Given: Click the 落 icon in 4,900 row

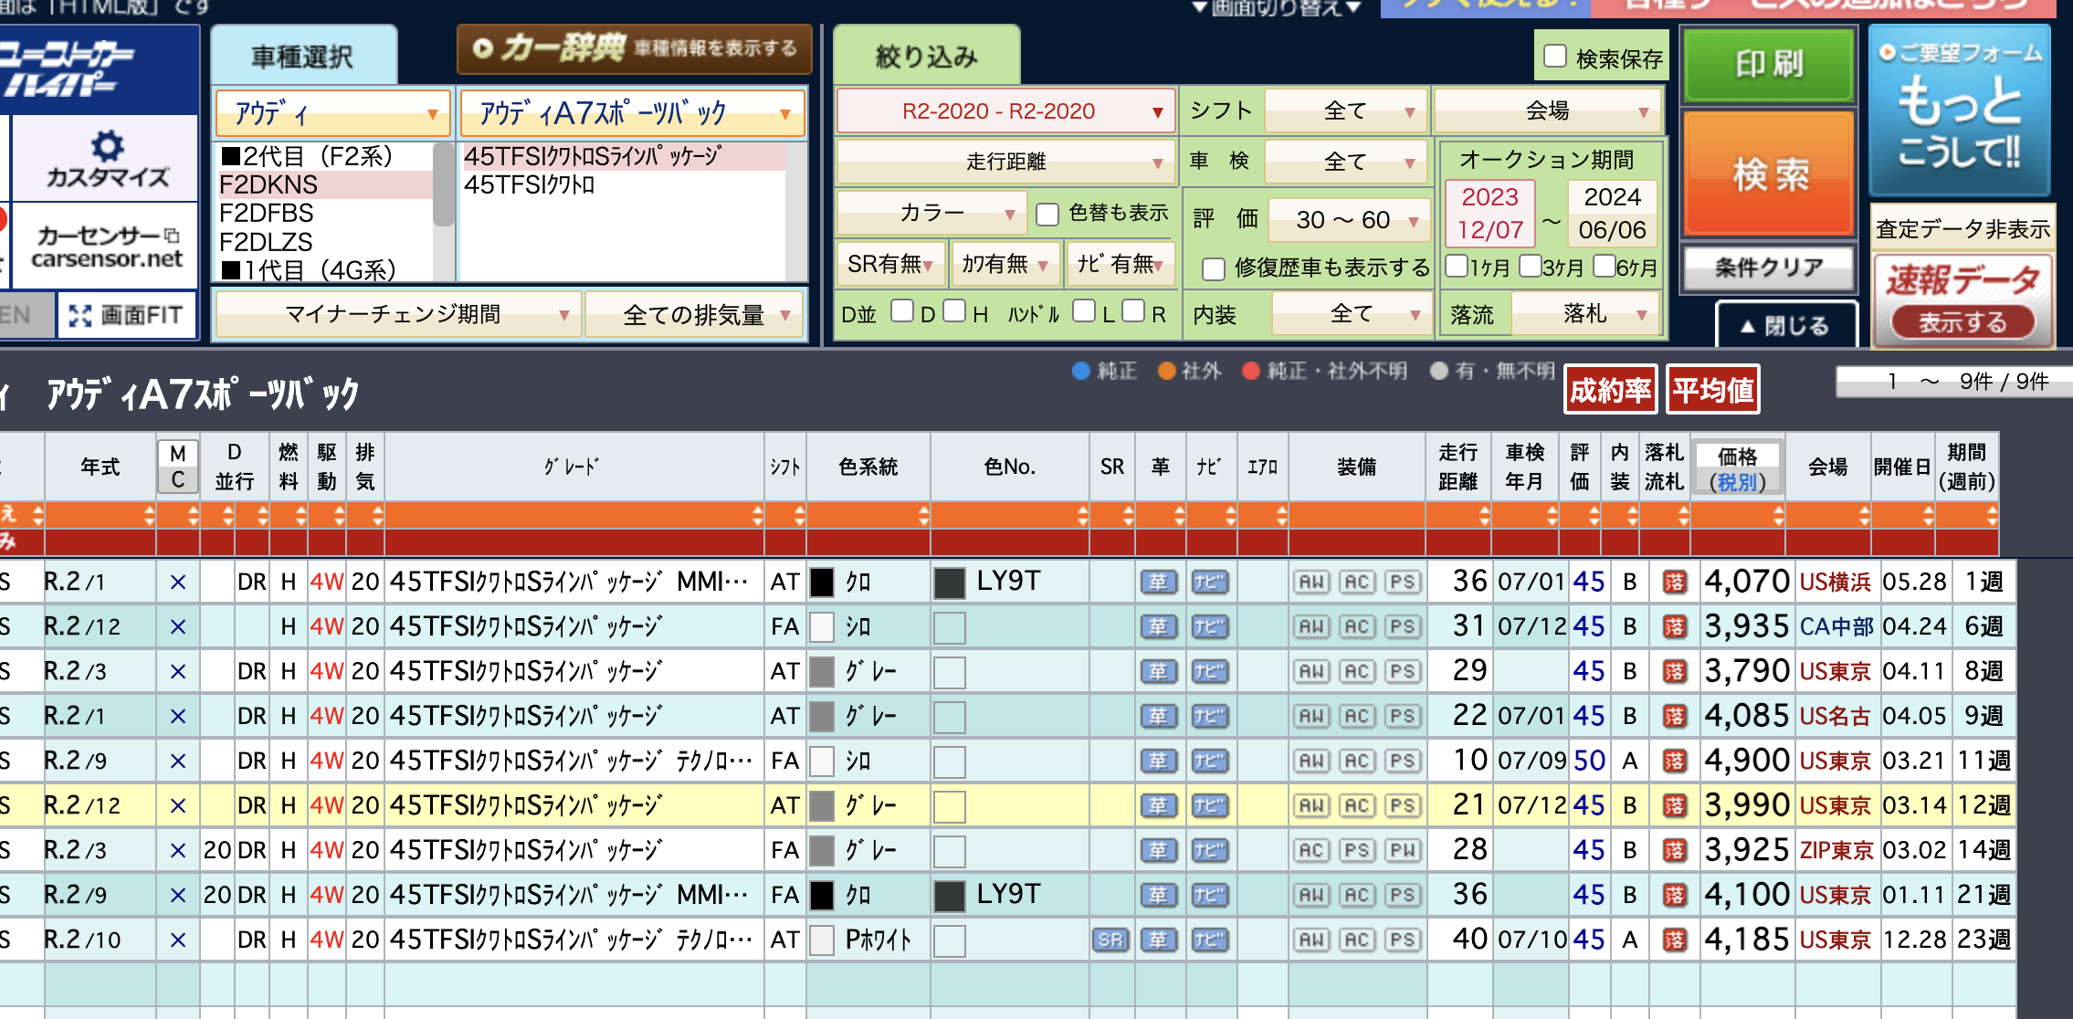Looking at the screenshot, I should pos(1674,761).
